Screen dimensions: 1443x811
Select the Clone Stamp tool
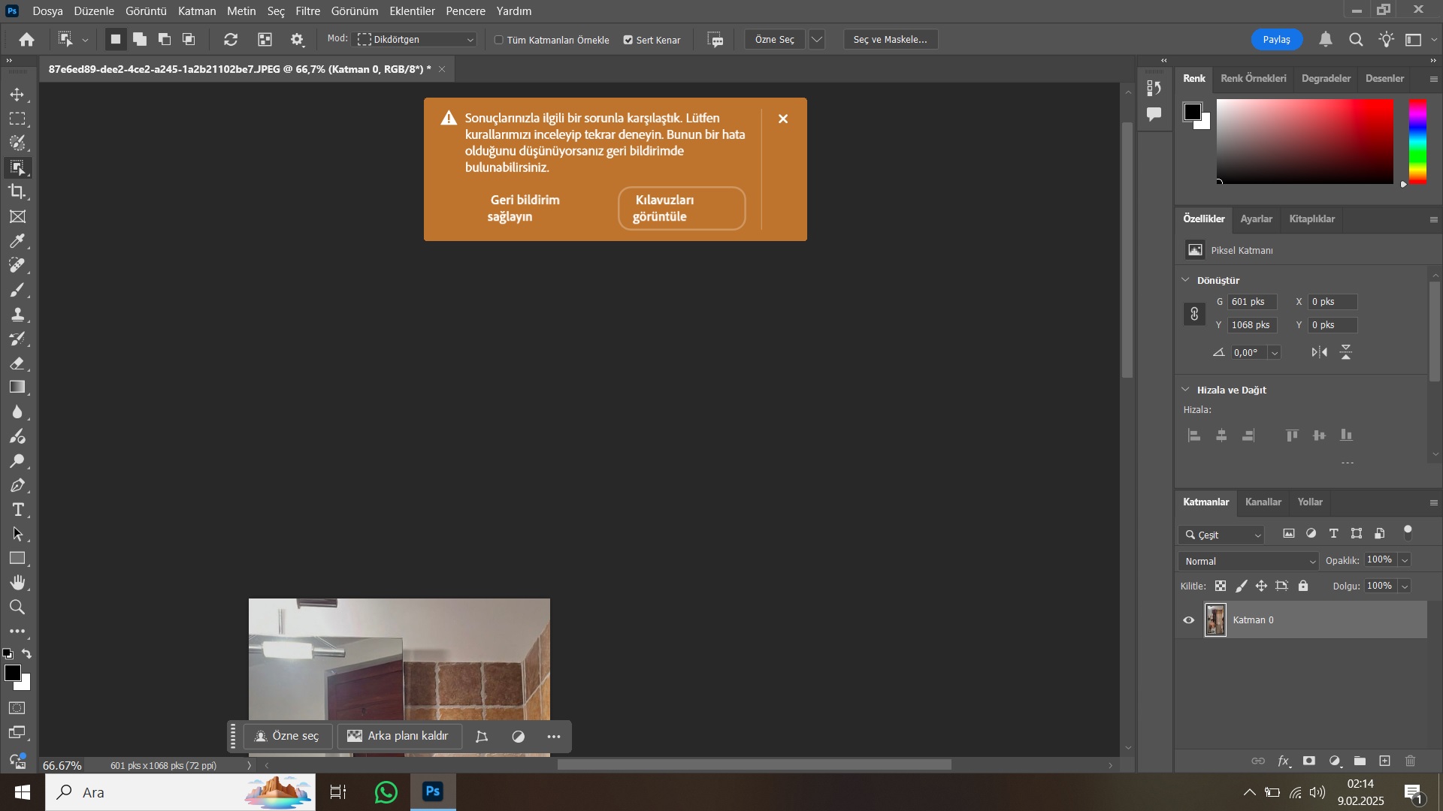click(17, 315)
